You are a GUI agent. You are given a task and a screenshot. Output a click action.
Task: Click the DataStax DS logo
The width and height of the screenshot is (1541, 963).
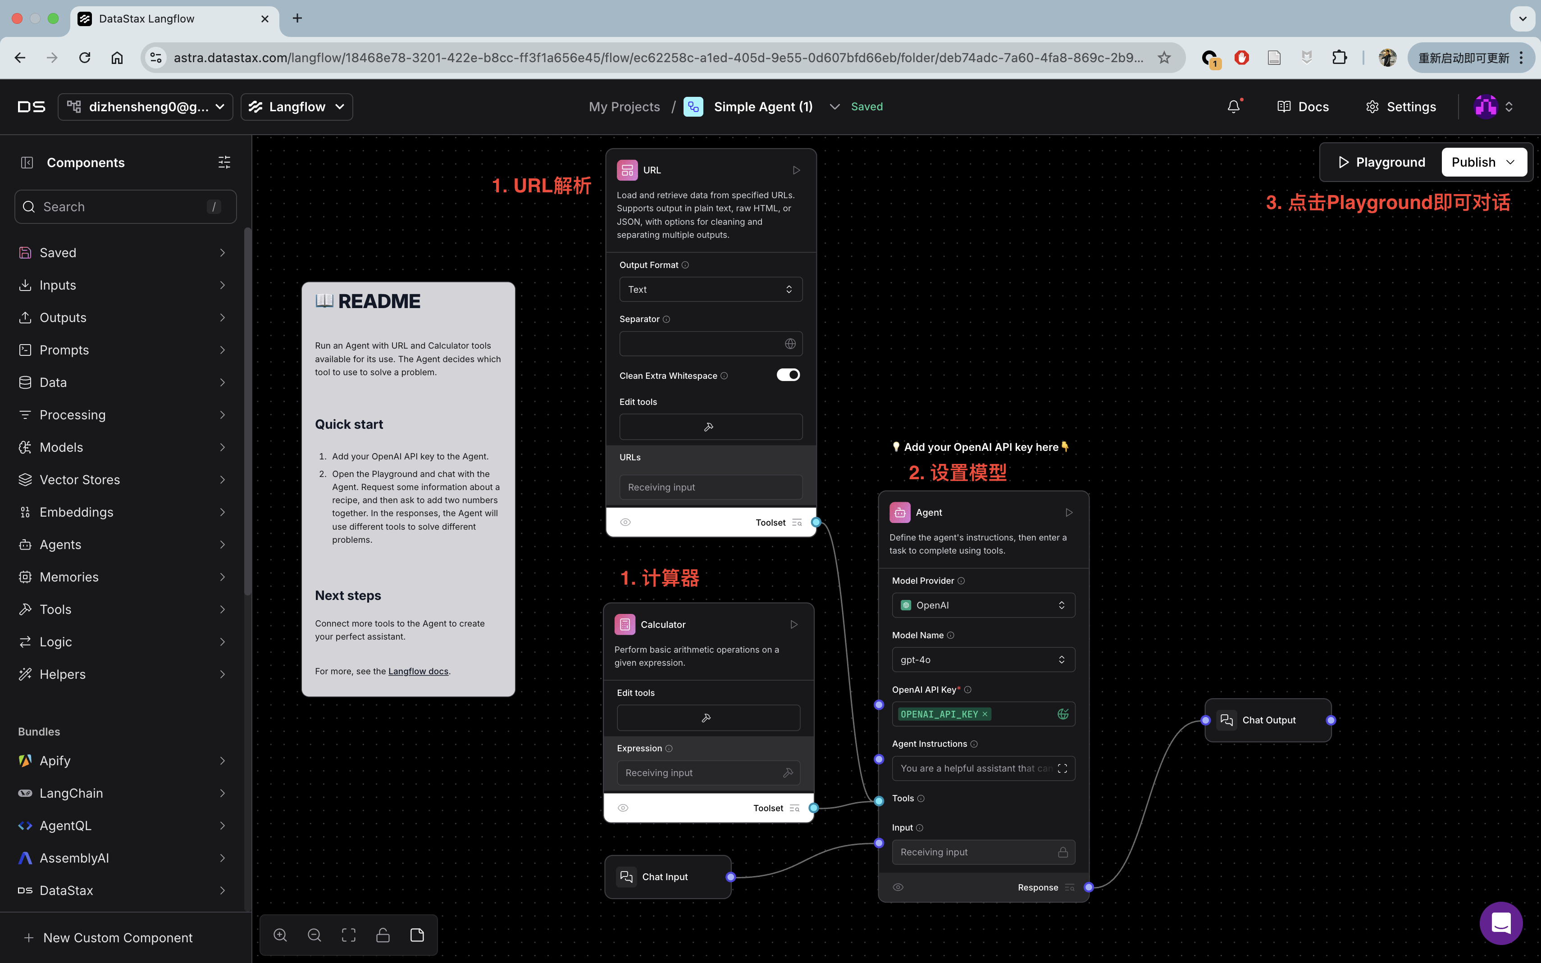tap(31, 106)
